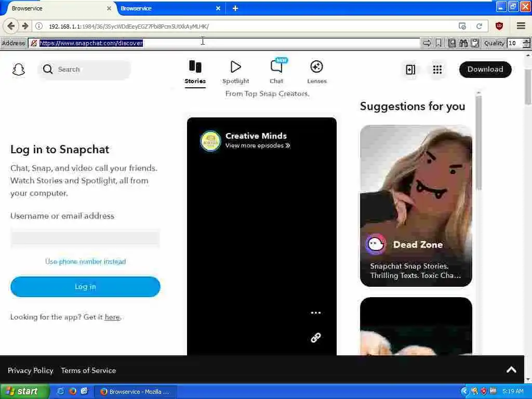Click the site info icon in the URL bar
532x399 pixels.
[39, 26]
